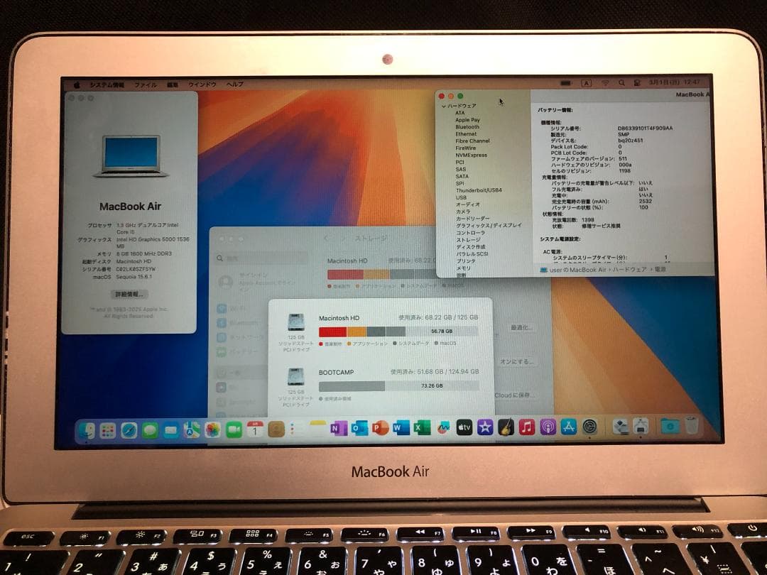The image size is (767, 575).
Task: Open the ウインドウ menu
Action: (202, 84)
